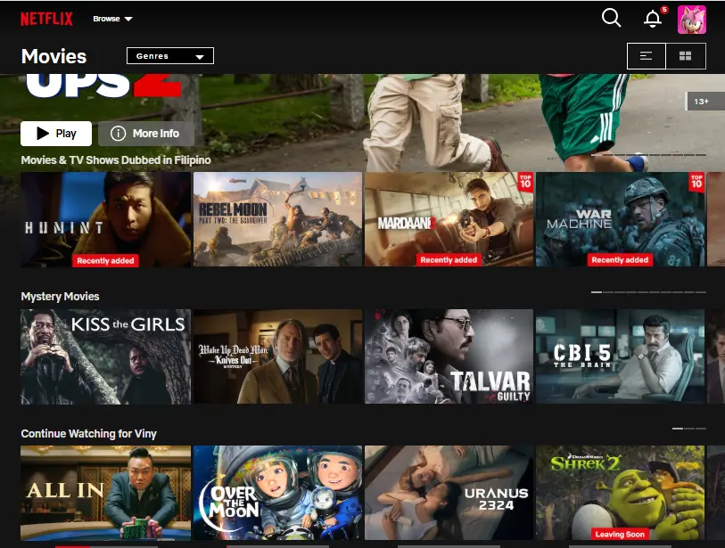Screen dimensions: 725x548
Task: Open the Humint movie thumbnail
Action: pos(105,219)
